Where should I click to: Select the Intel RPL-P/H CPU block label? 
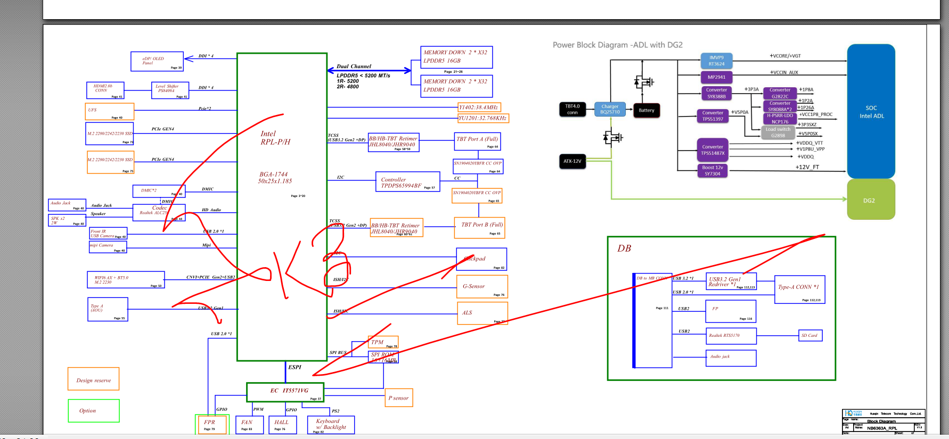point(275,138)
